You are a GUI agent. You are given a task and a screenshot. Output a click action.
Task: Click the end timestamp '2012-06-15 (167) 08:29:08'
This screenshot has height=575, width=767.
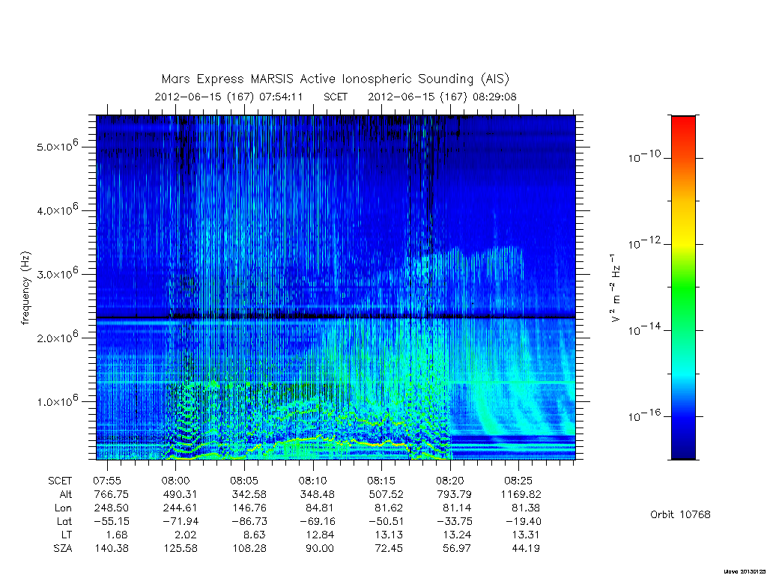pyautogui.click(x=442, y=97)
